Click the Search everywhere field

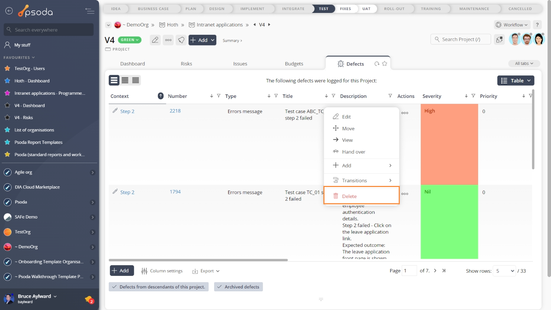pos(49,30)
